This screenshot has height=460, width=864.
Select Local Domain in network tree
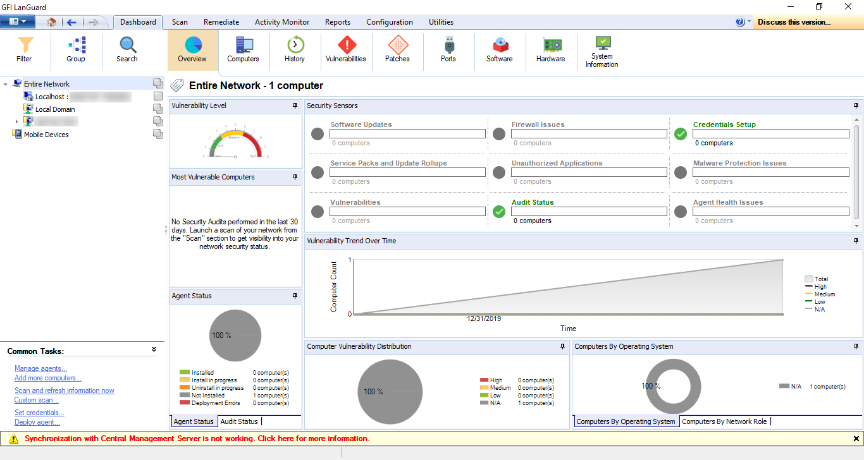pyautogui.click(x=55, y=109)
